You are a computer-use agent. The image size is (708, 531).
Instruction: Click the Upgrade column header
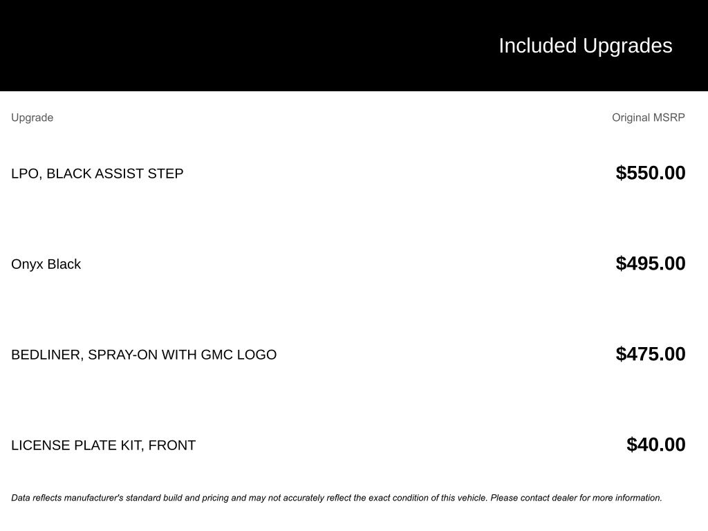32,118
